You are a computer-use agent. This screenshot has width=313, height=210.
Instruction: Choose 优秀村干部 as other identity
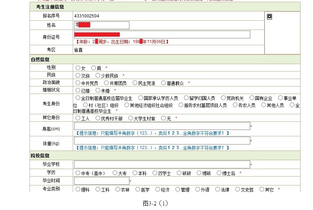(98, 118)
